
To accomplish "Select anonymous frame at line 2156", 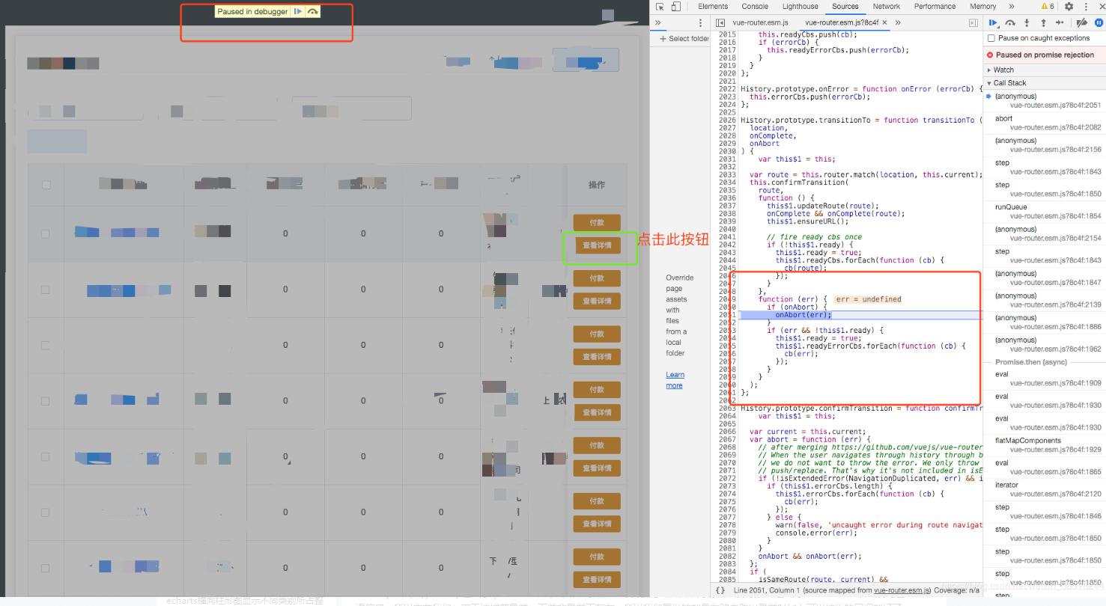I will (x=1043, y=145).
